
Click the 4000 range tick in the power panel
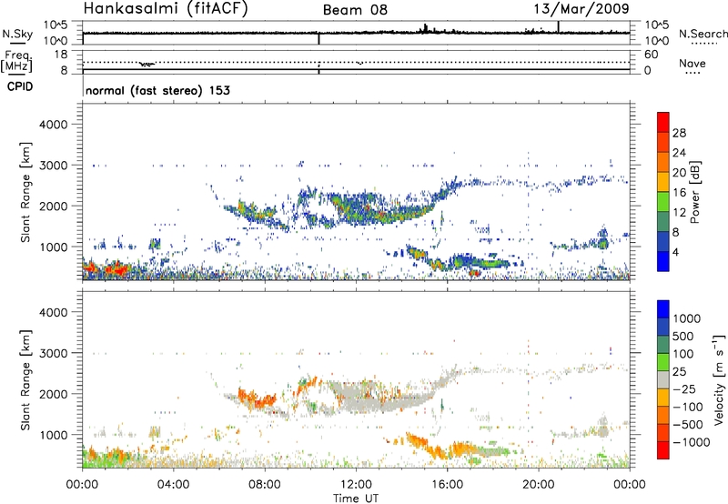tap(54, 125)
